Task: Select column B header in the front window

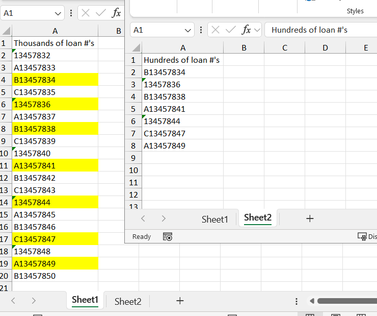Action: [x=244, y=47]
